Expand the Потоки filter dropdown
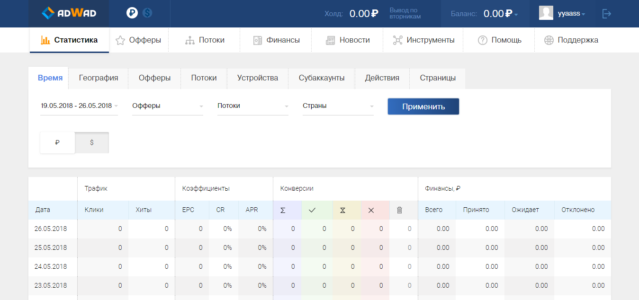This screenshot has width=639, height=300. pos(253,106)
